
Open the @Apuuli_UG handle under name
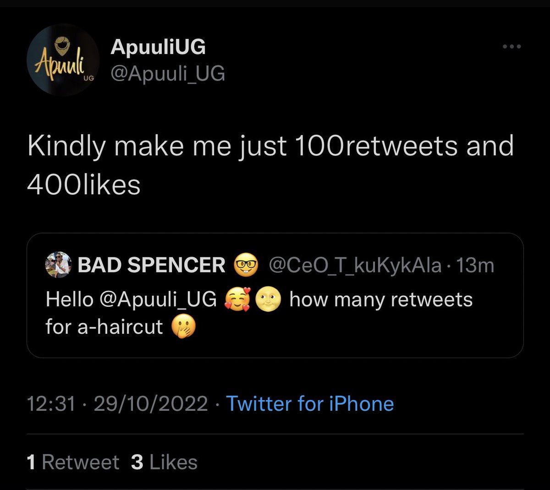[x=168, y=73]
